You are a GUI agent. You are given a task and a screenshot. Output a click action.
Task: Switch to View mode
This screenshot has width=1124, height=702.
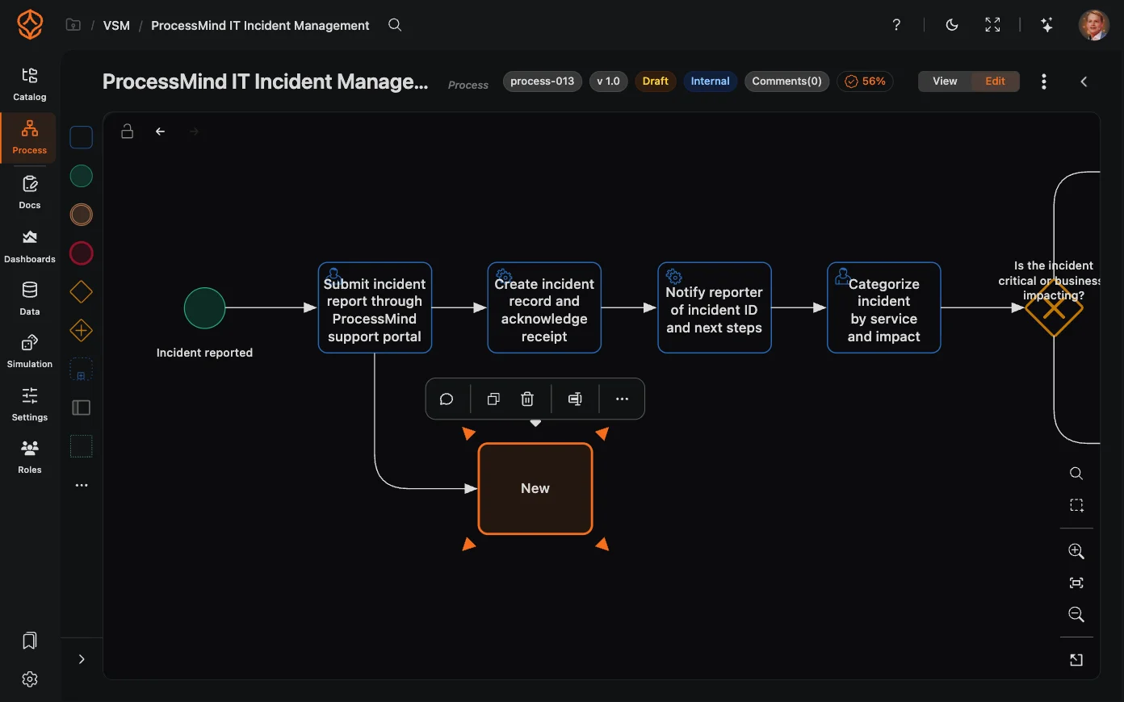tap(945, 81)
